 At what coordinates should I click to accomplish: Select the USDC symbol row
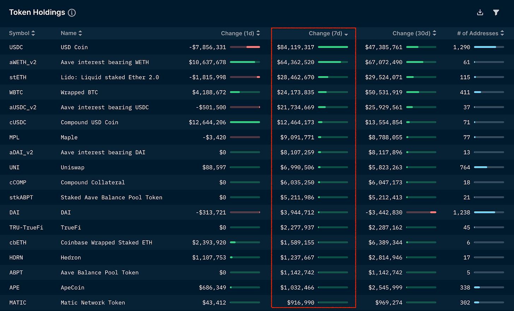(16, 47)
